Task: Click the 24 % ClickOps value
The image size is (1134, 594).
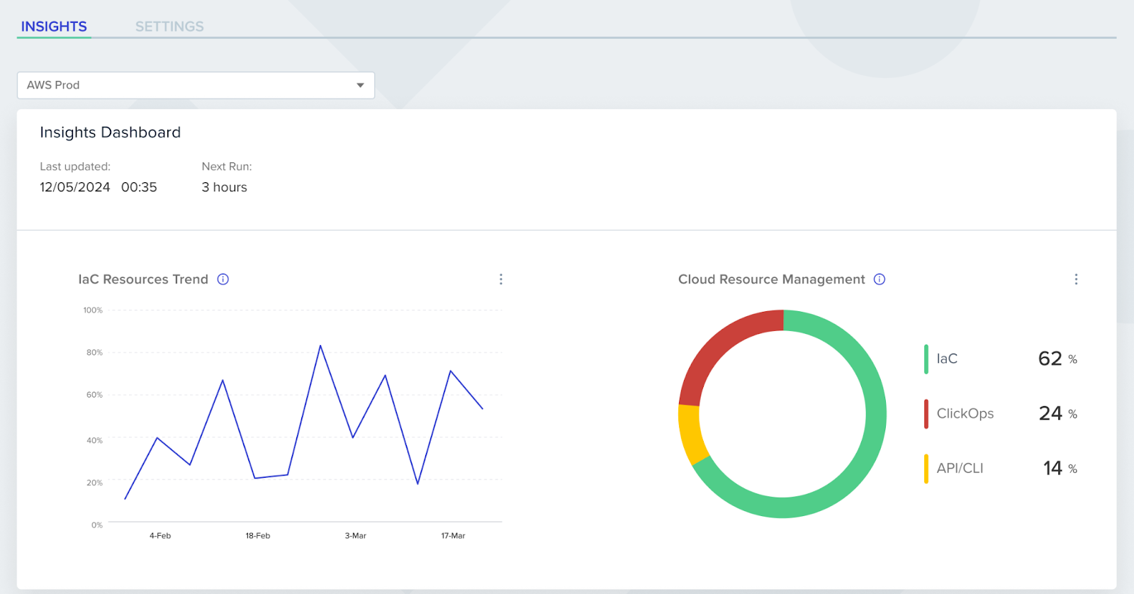Action: pos(1057,413)
